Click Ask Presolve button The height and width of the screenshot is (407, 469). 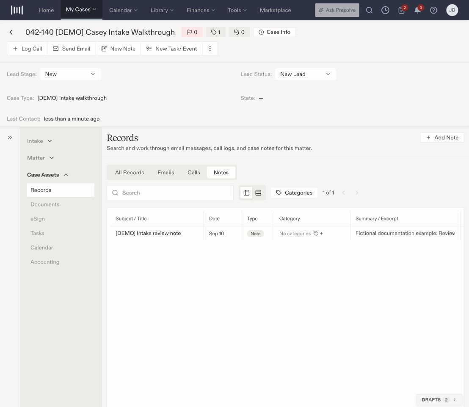(337, 10)
